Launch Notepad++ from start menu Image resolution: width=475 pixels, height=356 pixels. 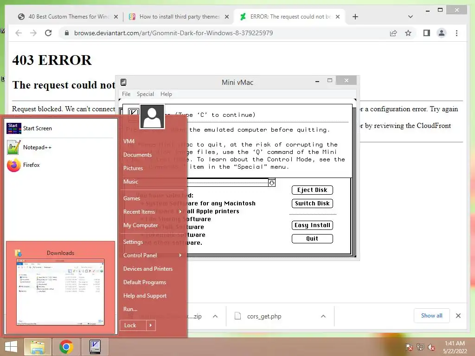coord(60,147)
